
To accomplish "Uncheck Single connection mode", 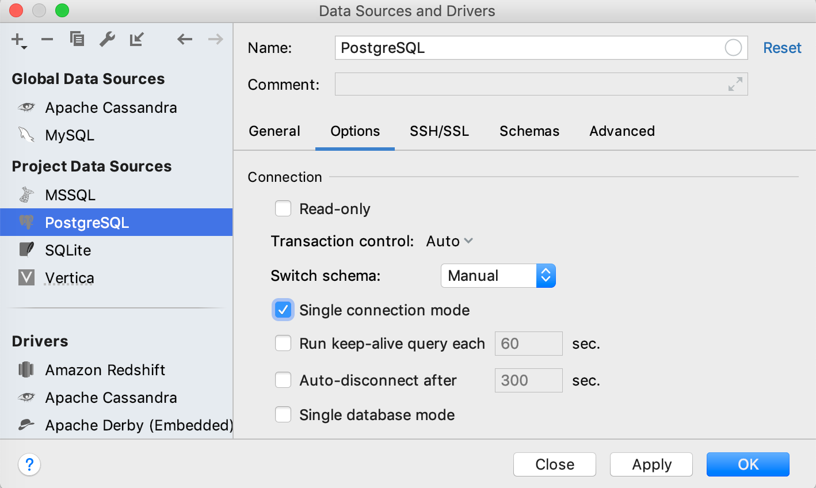I will [283, 310].
